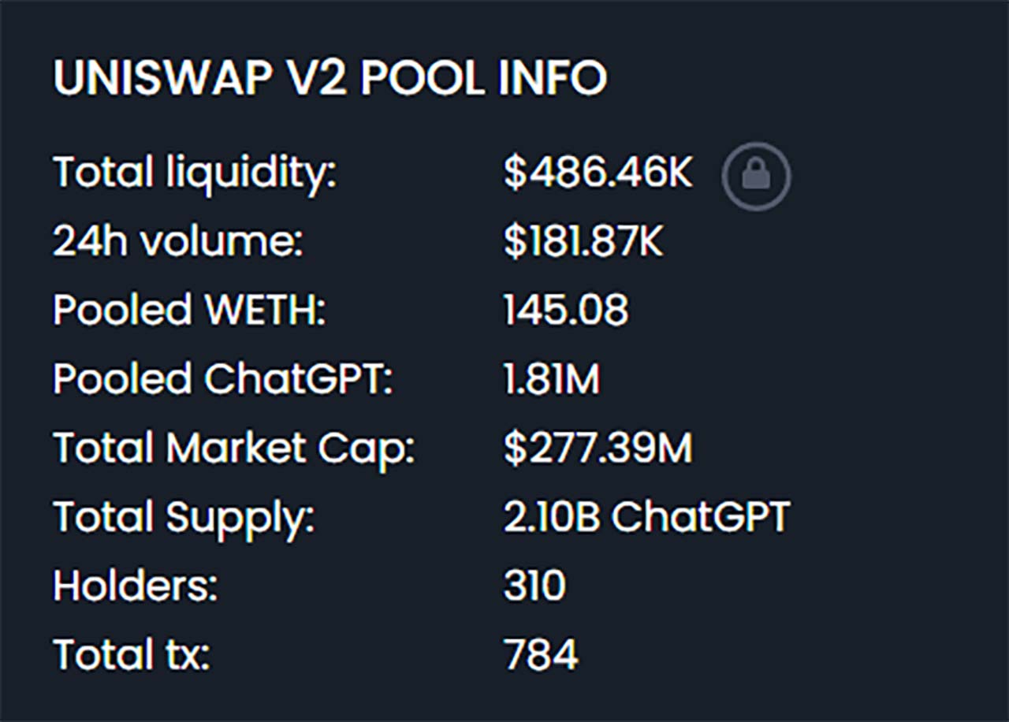Click the Total liquidity label
1009x722 pixels.
(x=195, y=173)
